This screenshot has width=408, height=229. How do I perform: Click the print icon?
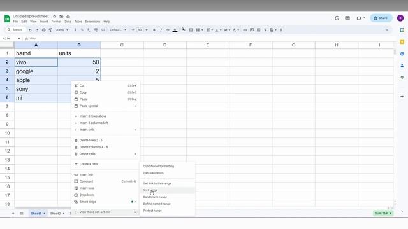pos(44,30)
